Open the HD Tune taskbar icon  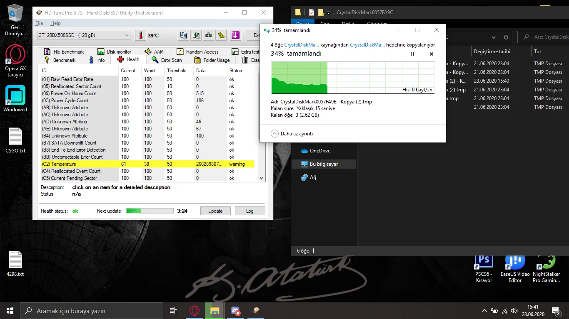pos(256,311)
